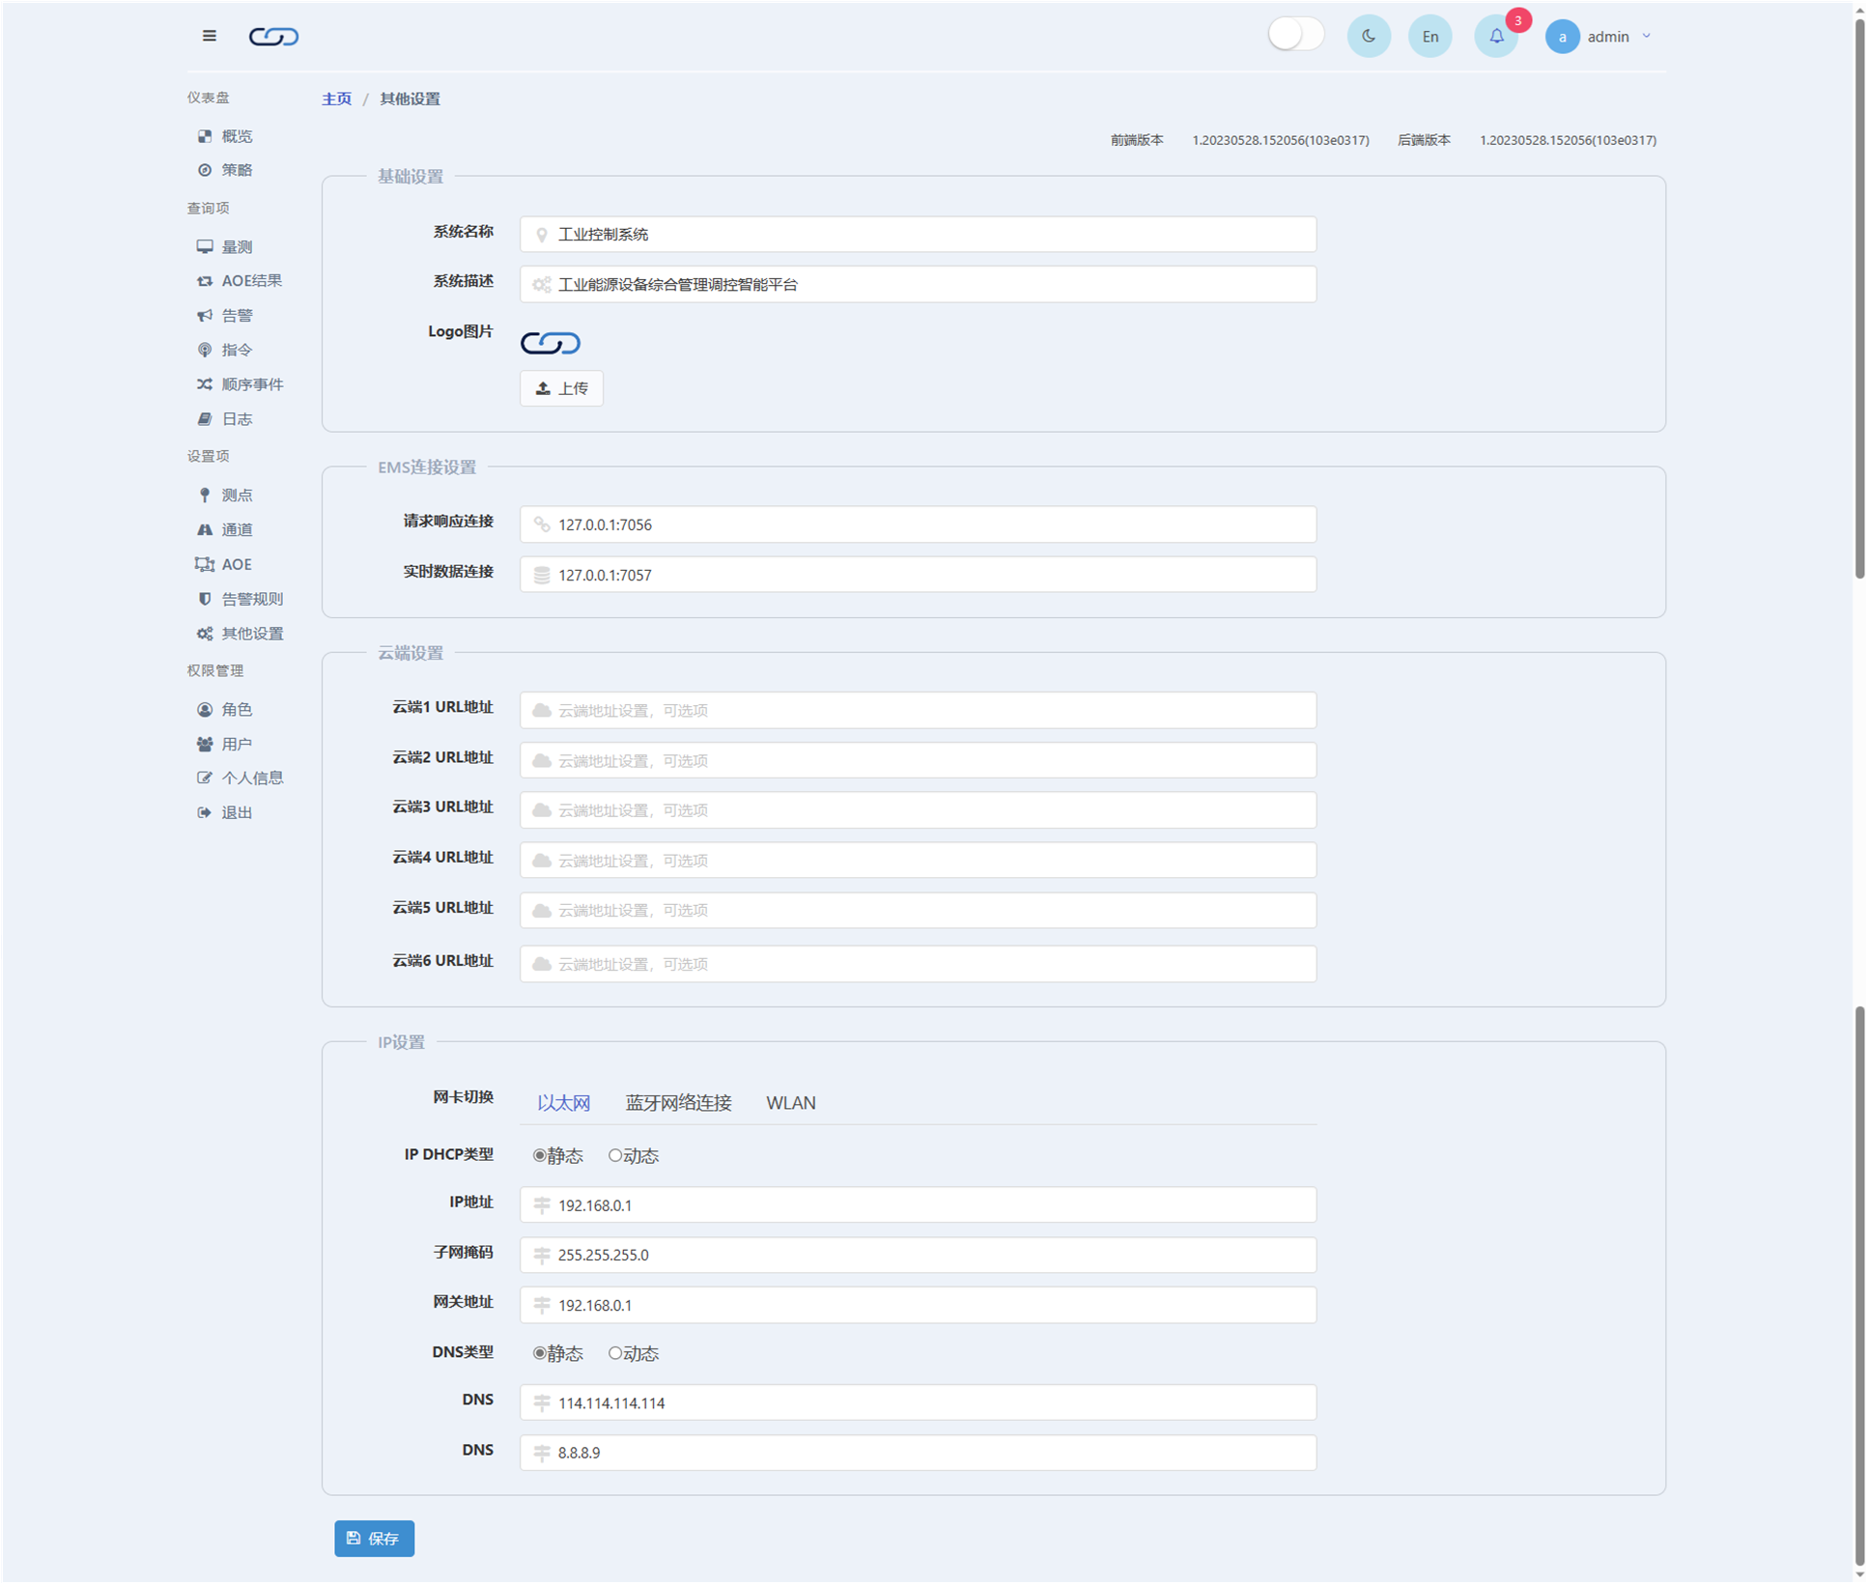Click the 系统名称 input field
The image size is (1869, 1585).
pyautogui.click(x=918, y=235)
